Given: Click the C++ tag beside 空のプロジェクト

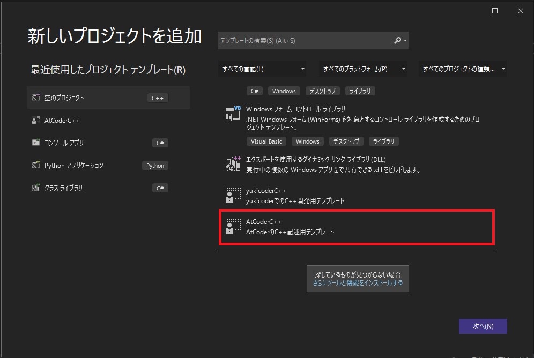Looking at the screenshot, I should pos(158,98).
